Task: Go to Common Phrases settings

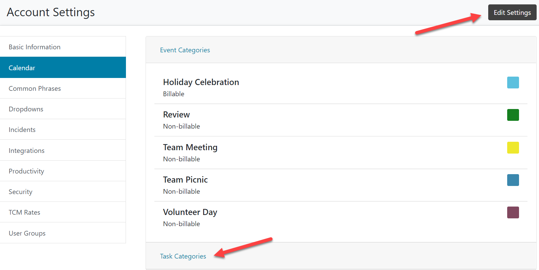Action: click(x=35, y=88)
